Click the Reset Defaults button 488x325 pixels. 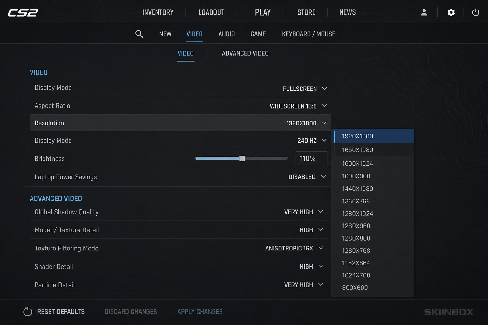point(54,312)
